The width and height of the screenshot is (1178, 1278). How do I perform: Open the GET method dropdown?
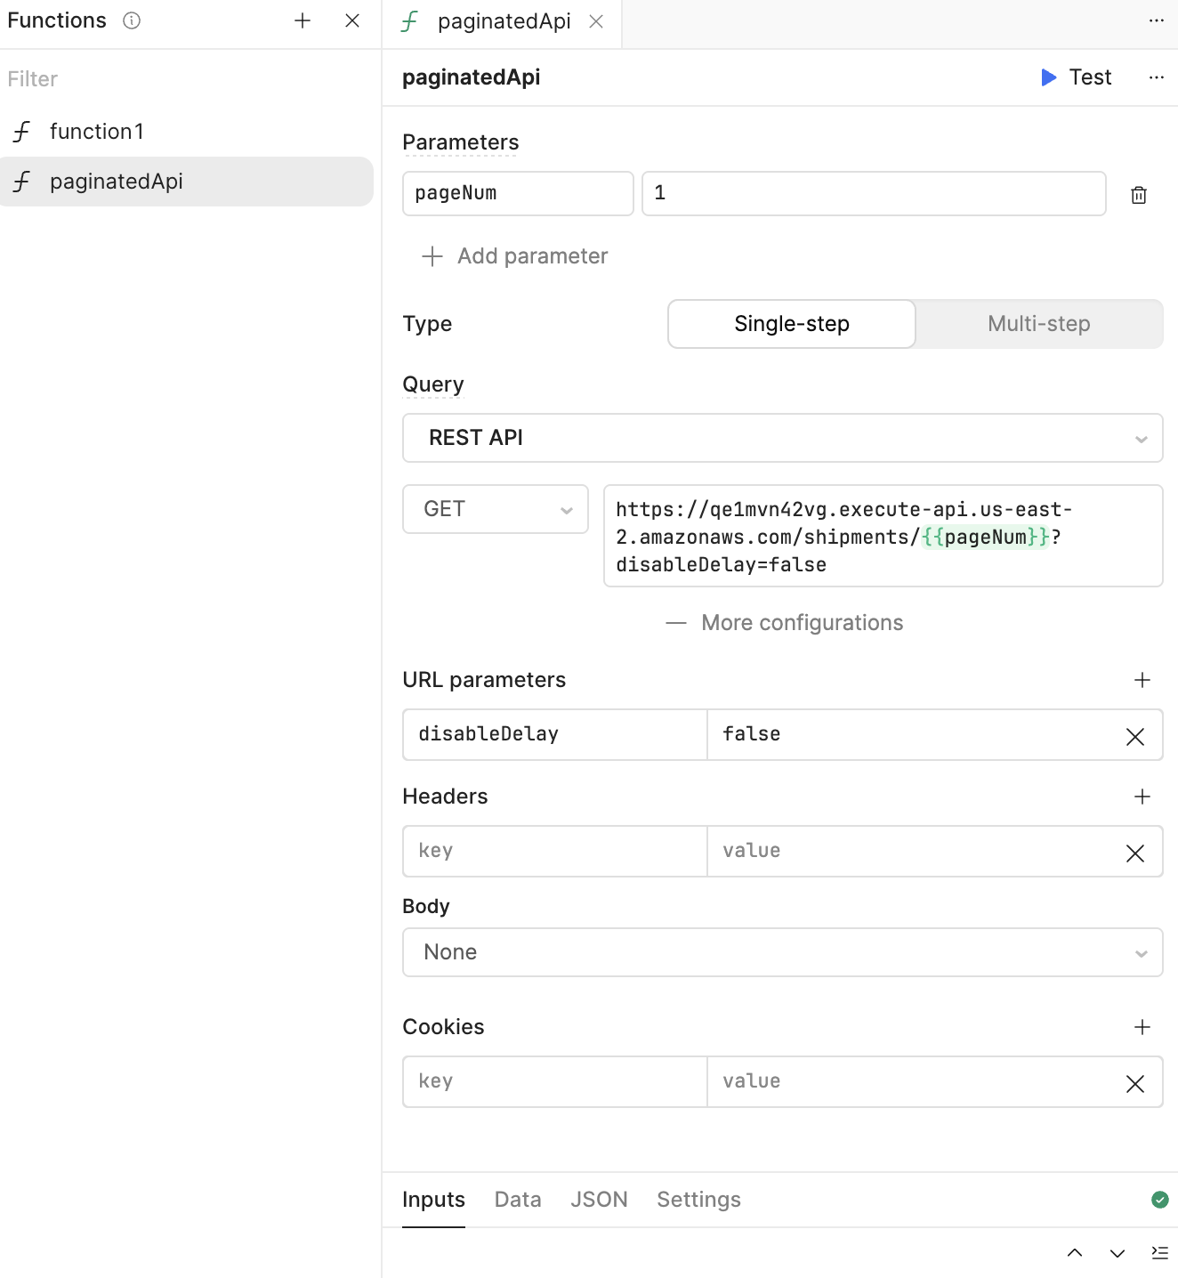(x=496, y=509)
